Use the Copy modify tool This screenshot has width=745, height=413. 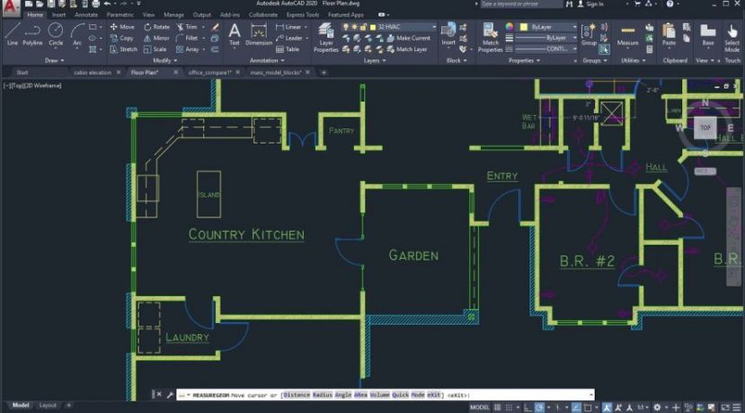point(121,38)
